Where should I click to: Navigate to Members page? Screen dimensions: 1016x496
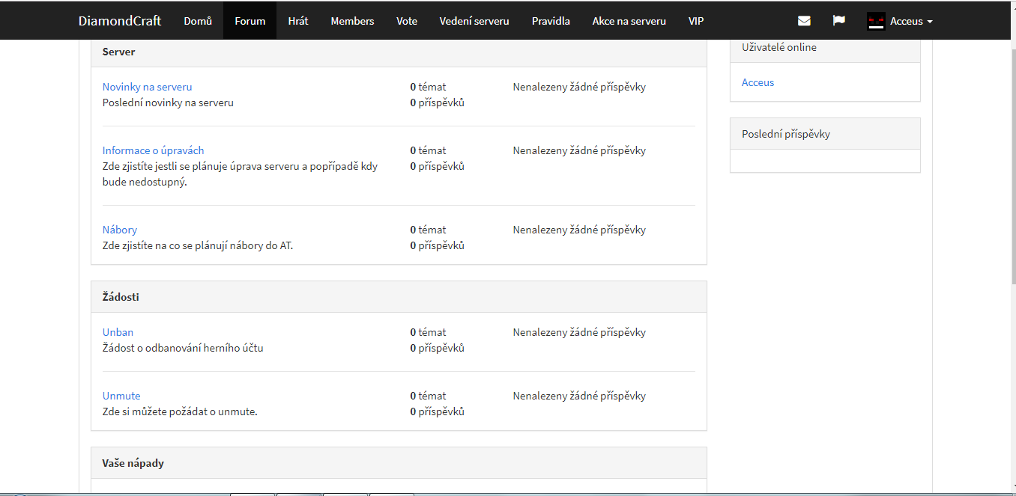tap(352, 21)
